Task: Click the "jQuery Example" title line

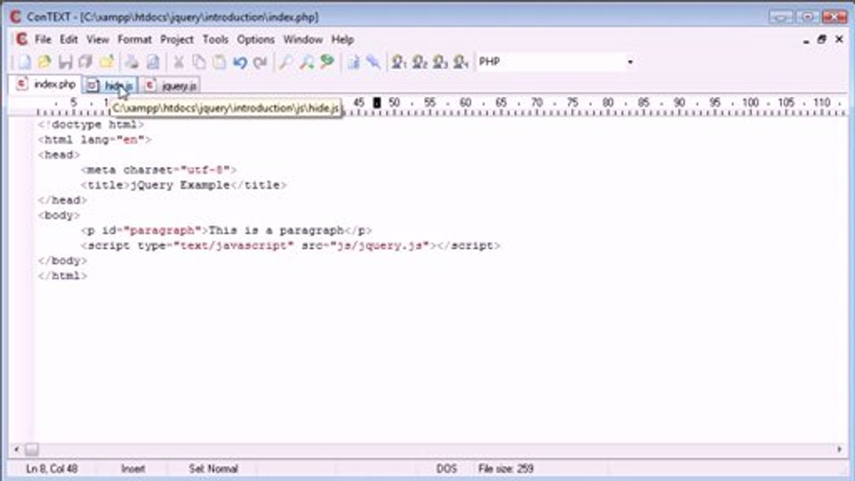Action: 183,185
